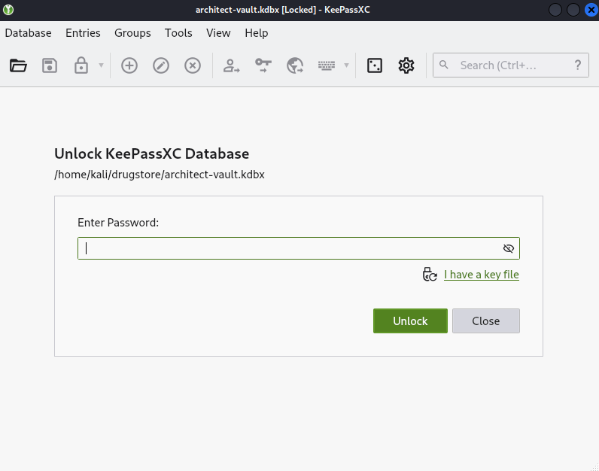Click the Lock Database padlock icon
The width and height of the screenshot is (599, 471).
point(81,65)
